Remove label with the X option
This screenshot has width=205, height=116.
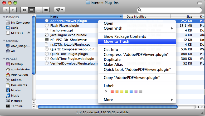106,91
